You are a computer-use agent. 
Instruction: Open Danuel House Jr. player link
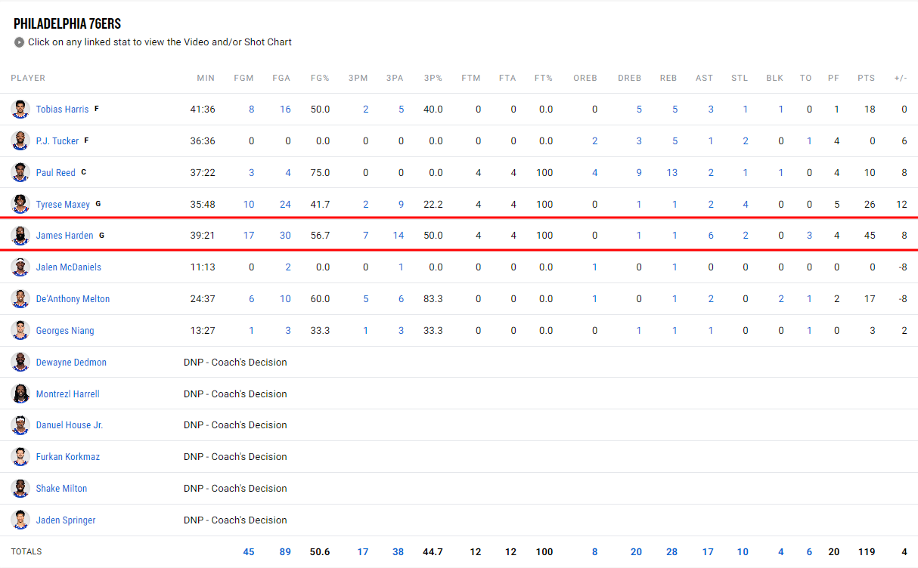pyautogui.click(x=70, y=425)
